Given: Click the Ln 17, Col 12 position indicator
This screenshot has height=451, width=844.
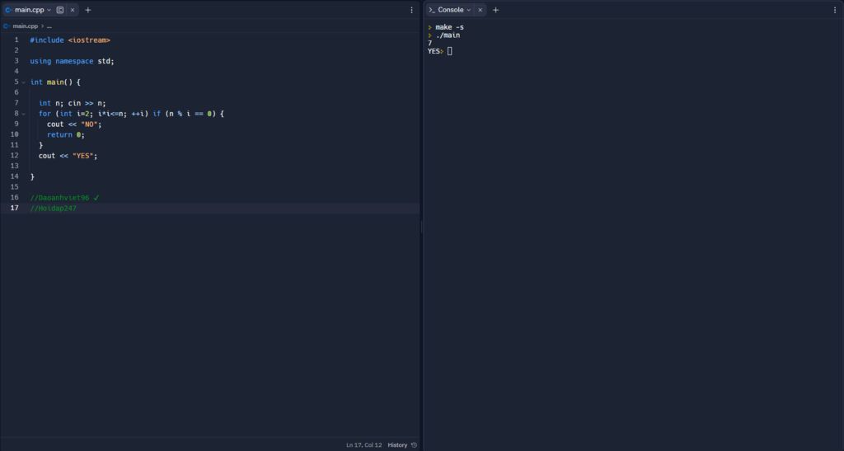Looking at the screenshot, I should [363, 445].
